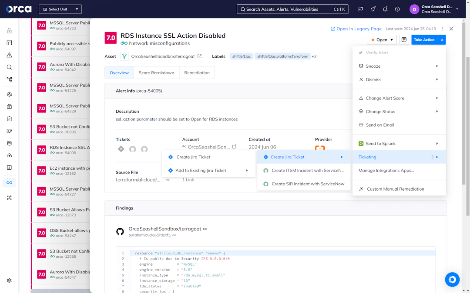Viewport: 470px width, 293px height.
Task: Open the megaphone announcements icon
Action: coord(373,9)
